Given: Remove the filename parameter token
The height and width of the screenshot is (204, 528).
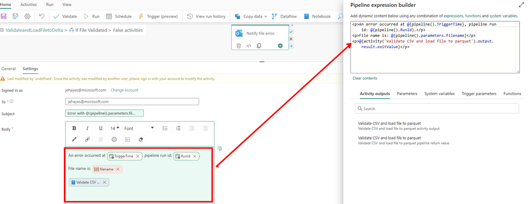Looking at the screenshot, I should (x=117, y=169).
